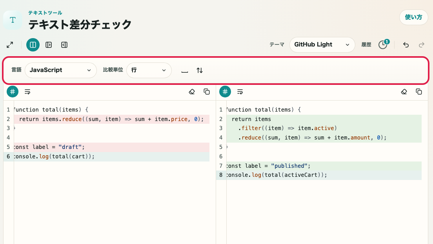
Task: Click left pane first line function total
Action: pyautogui.click(x=111, y=110)
